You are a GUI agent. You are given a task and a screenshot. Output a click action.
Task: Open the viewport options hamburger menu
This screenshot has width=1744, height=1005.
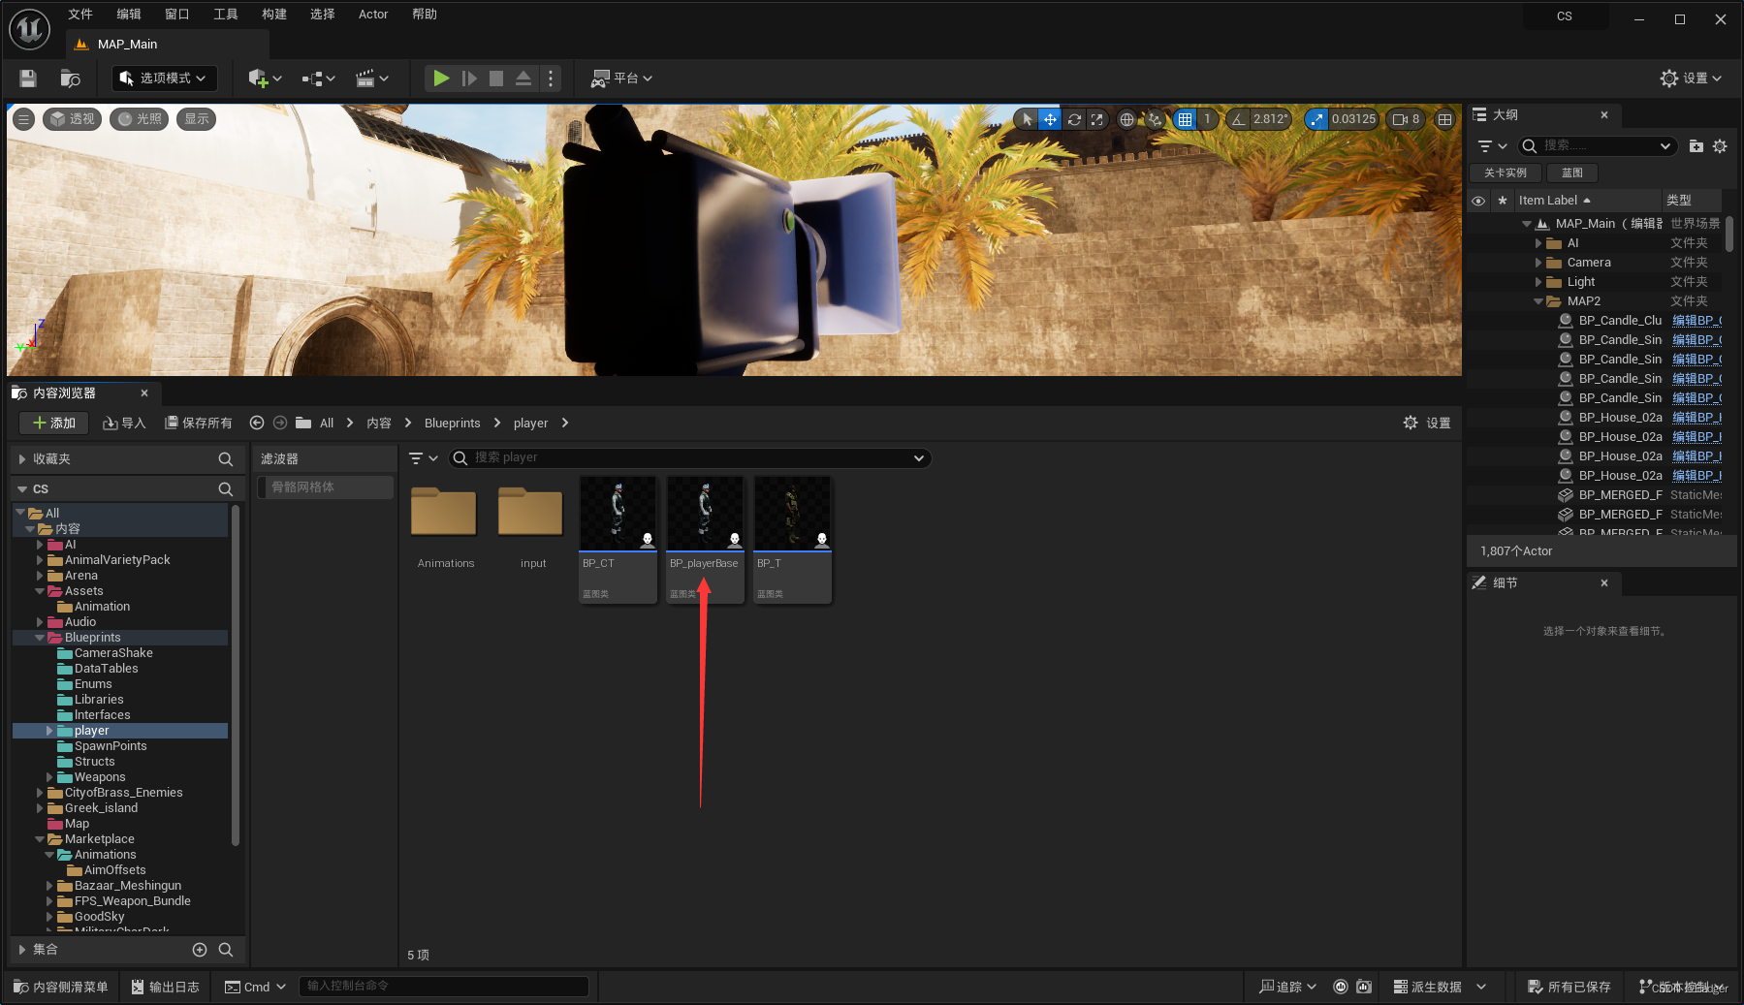[24, 119]
